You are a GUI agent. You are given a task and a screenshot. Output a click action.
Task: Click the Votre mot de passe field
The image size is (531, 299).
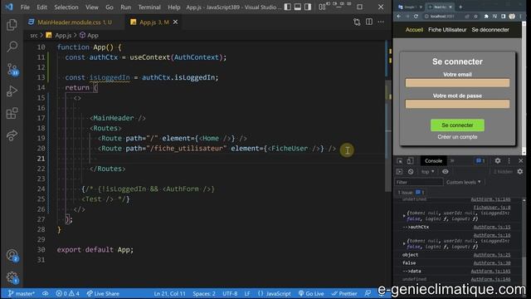pos(457,104)
